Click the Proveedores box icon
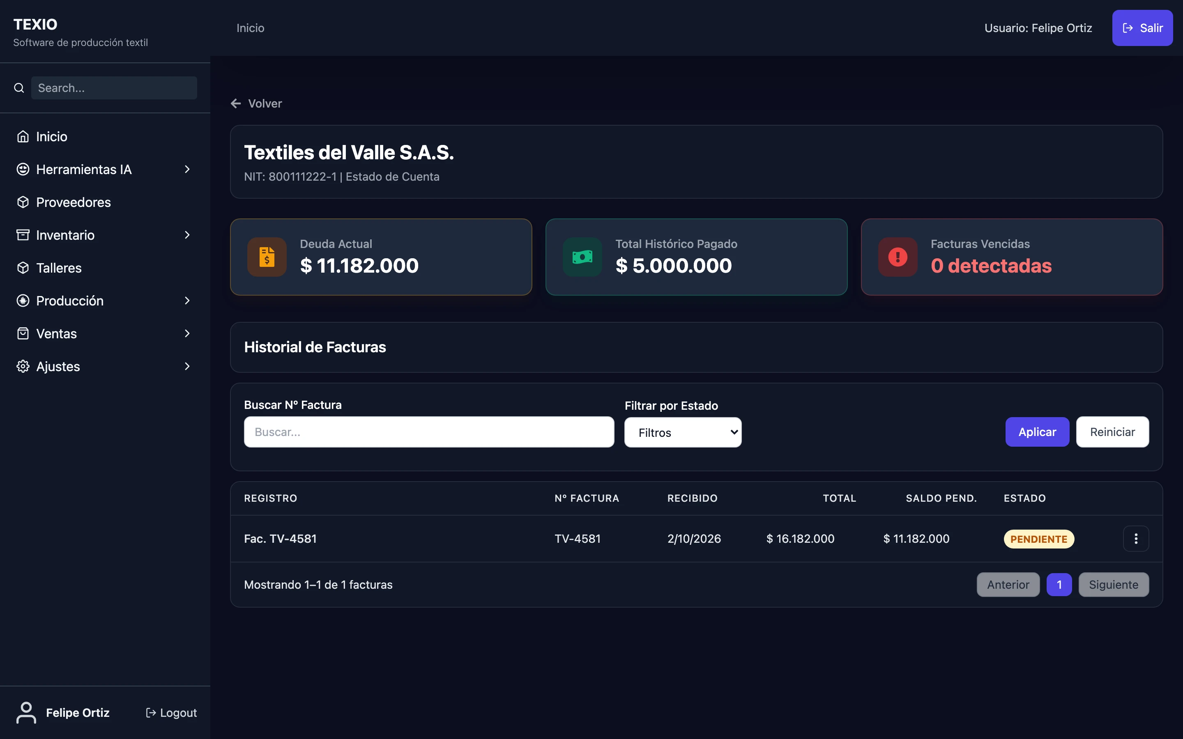1183x739 pixels. [x=23, y=202]
